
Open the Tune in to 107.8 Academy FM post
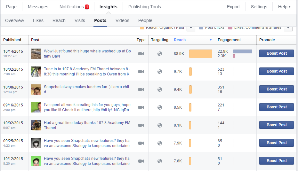(x=86, y=71)
